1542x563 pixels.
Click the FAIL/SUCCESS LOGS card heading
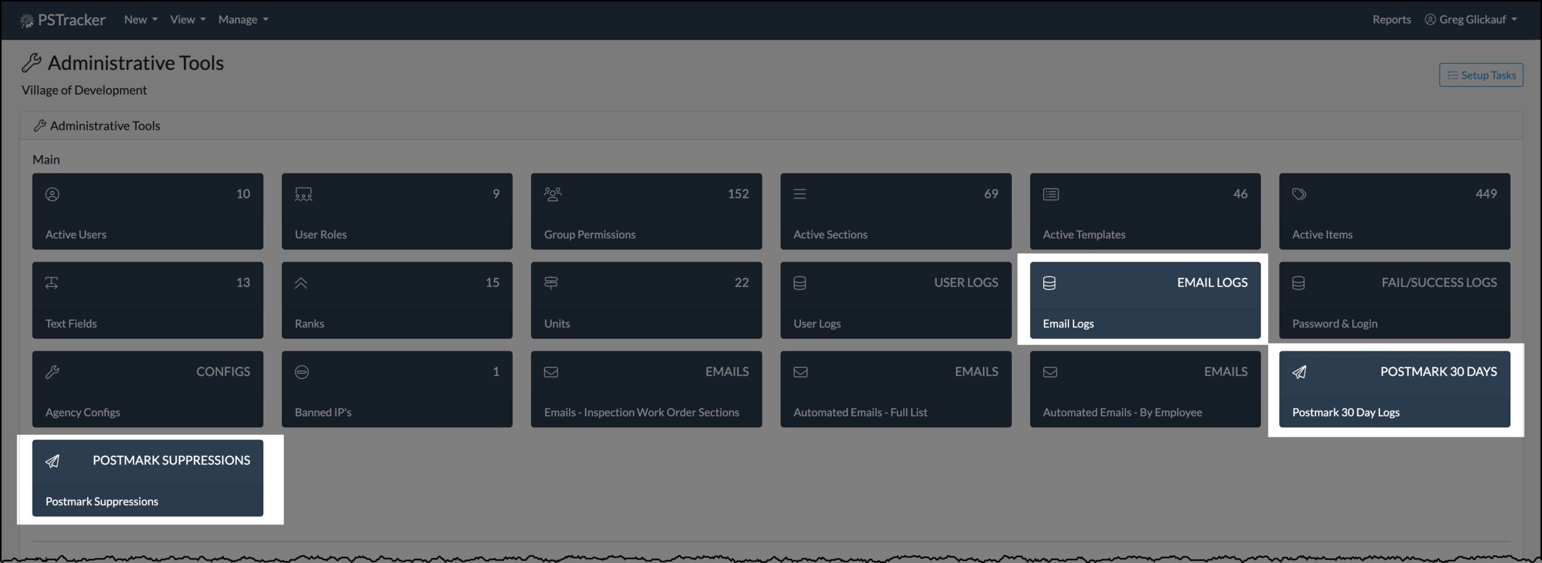pyautogui.click(x=1439, y=283)
